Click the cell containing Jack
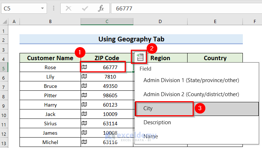This screenshot has height=148, width=262. tap(50, 114)
